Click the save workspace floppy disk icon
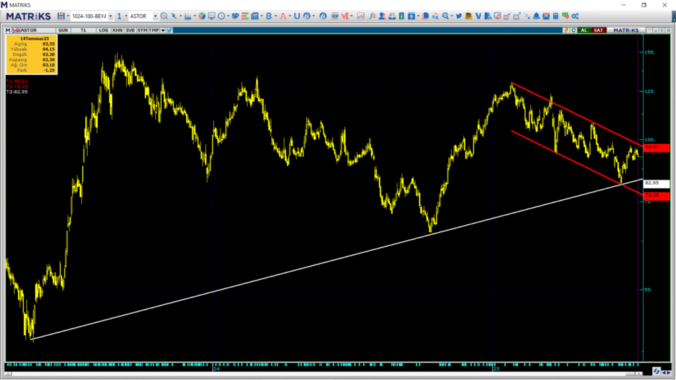The image size is (676, 380). (61, 16)
